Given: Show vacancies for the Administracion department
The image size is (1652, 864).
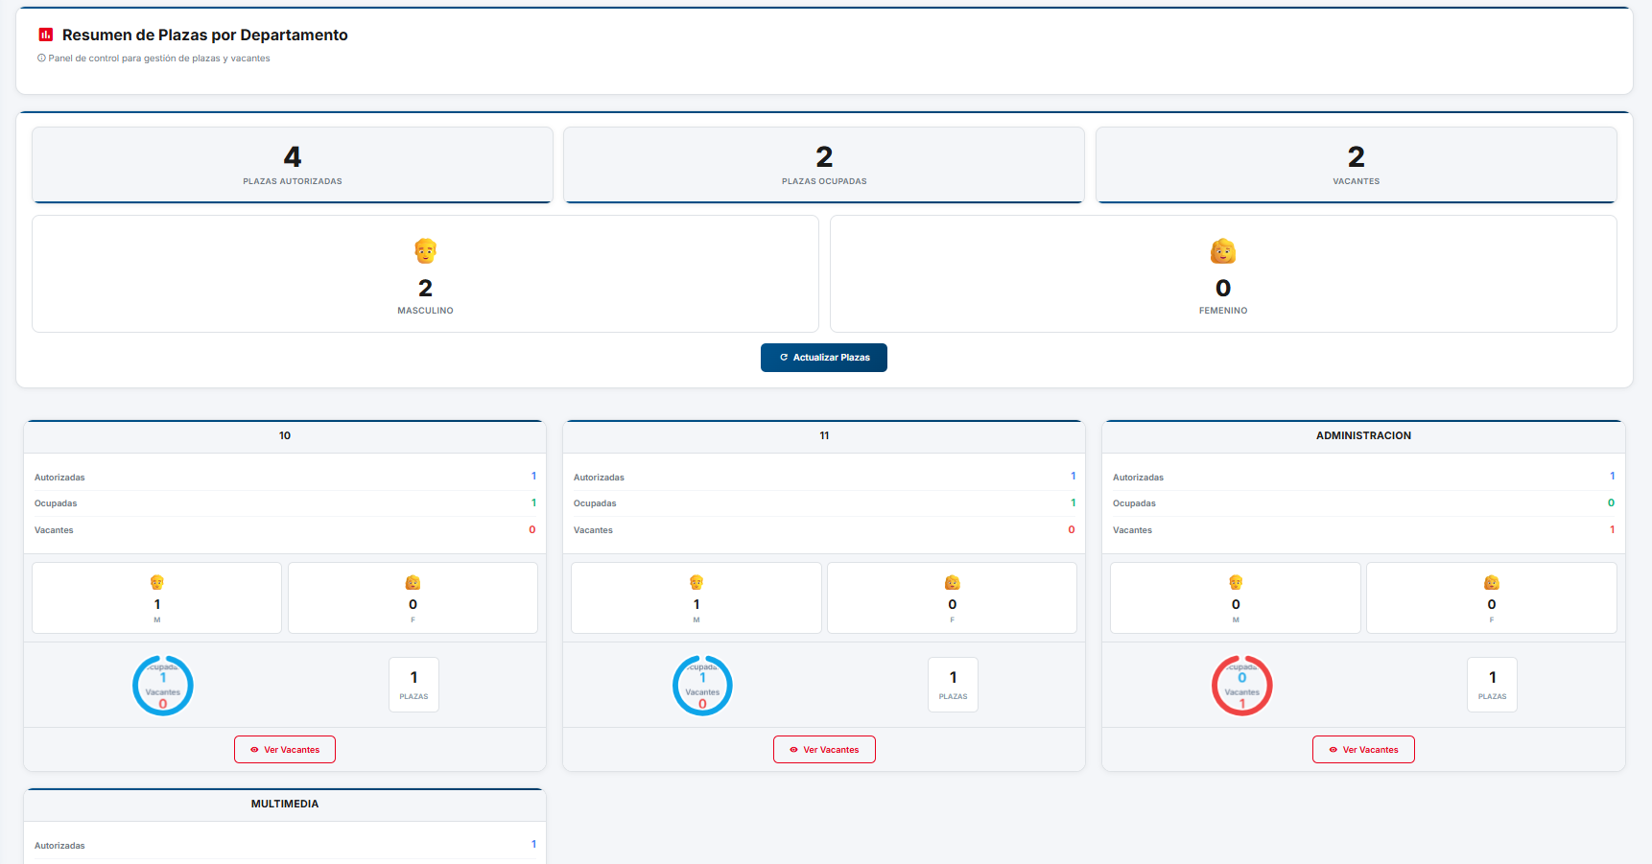Looking at the screenshot, I should point(1363,750).
